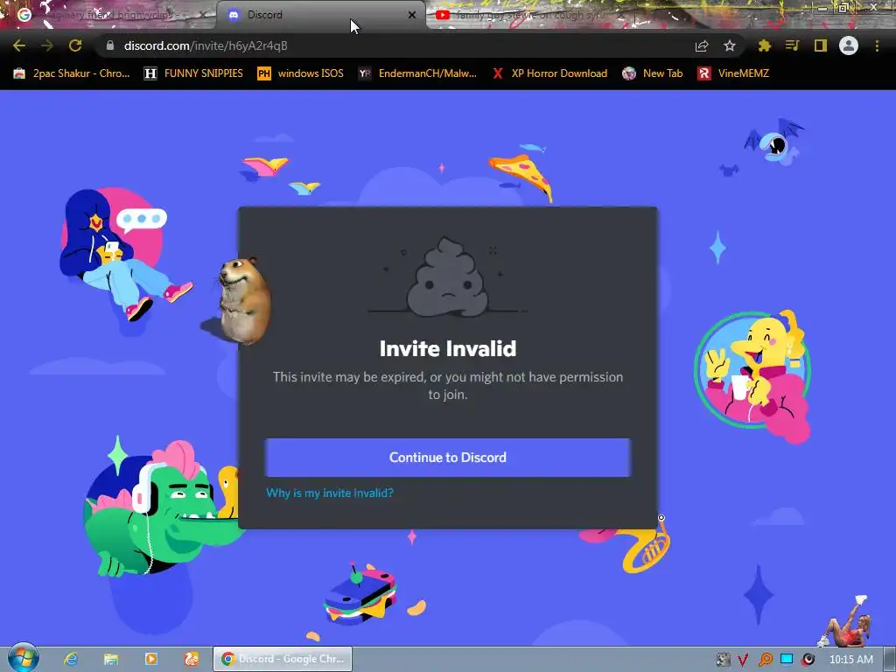Open the windows ISOS bookmark
The image size is (896, 672).
click(x=300, y=73)
